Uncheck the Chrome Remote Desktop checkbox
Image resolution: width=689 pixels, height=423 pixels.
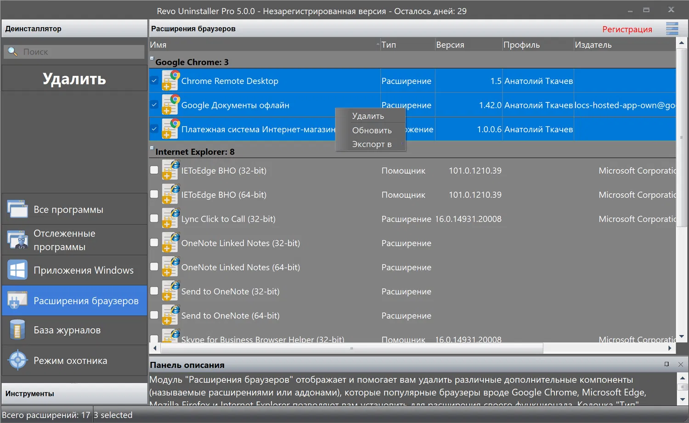[154, 80]
